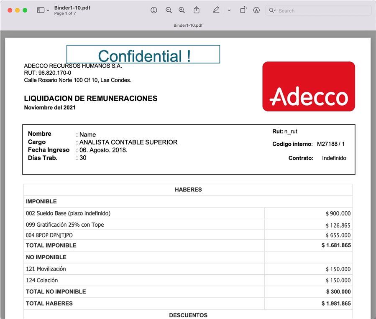Click the TOTAL HABERES amount $ 1.981.865
This screenshot has height=319, width=376.
(x=336, y=304)
